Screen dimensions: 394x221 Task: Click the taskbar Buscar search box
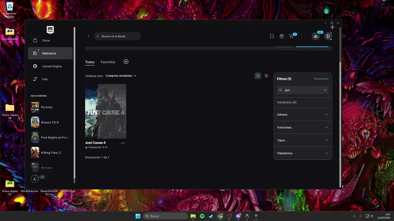point(166,216)
